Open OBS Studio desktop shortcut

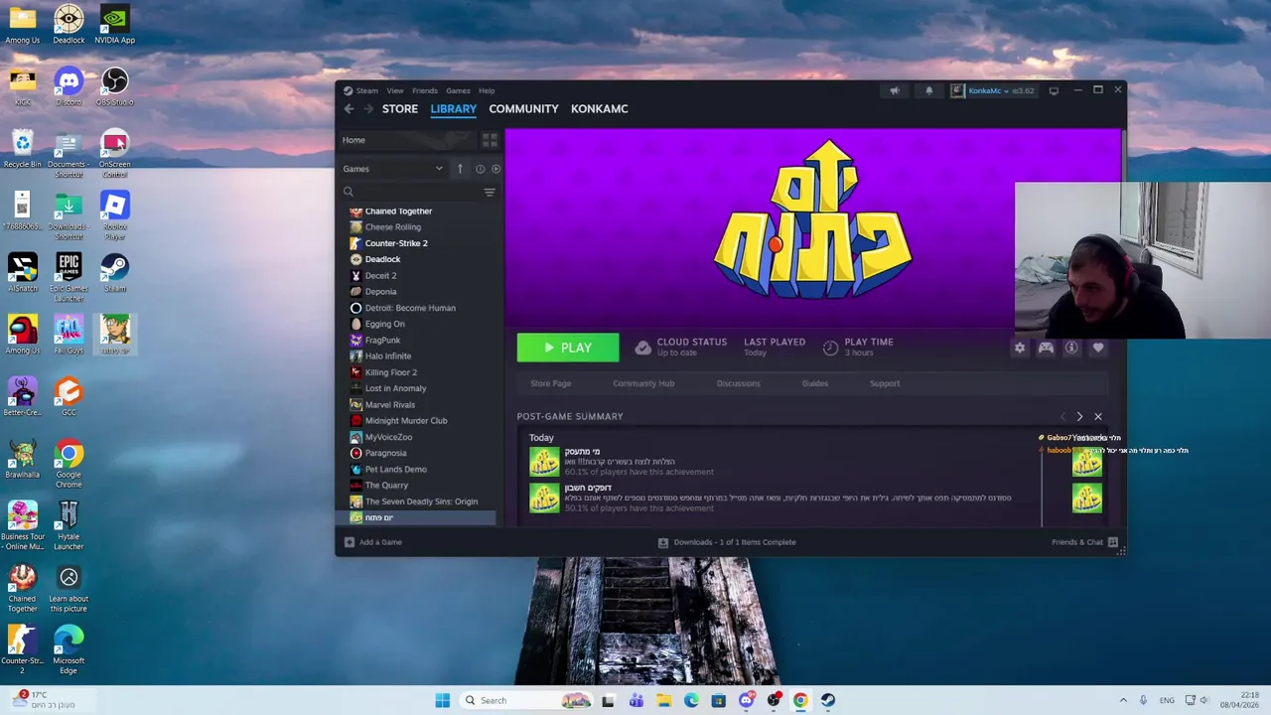click(x=115, y=86)
